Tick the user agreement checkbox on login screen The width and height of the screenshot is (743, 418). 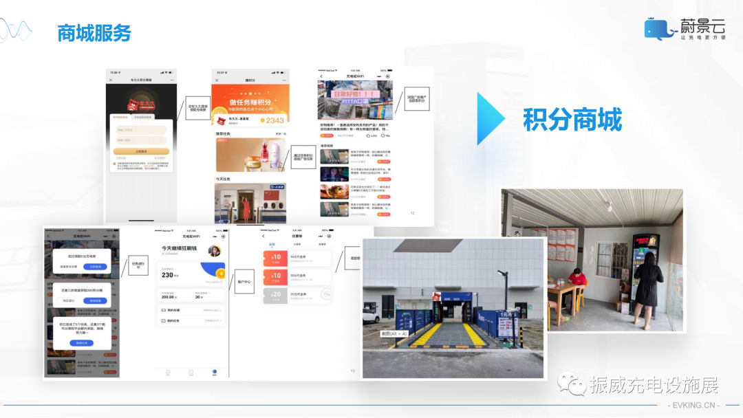(114, 164)
